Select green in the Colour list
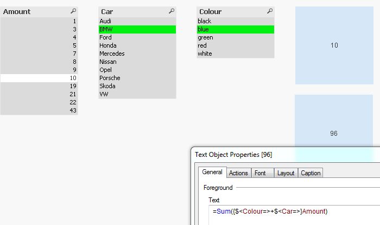 [236, 37]
